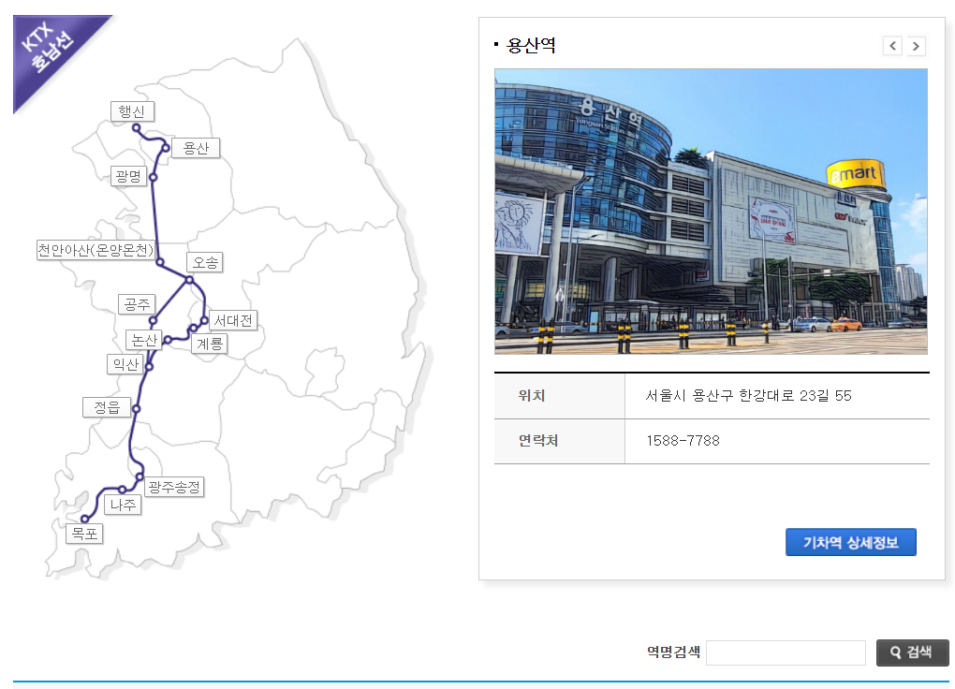This screenshot has width=955, height=689.
Task: Choose the 광명 station label
Action: [x=128, y=176]
